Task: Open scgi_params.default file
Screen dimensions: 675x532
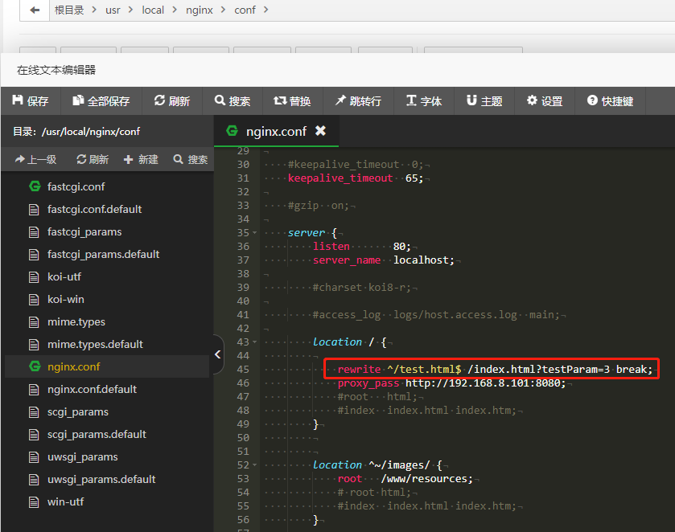Action: point(107,435)
